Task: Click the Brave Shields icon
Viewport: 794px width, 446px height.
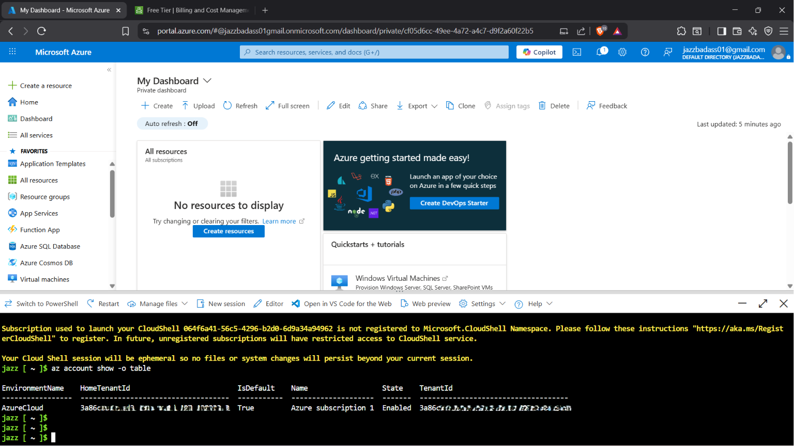Action: tap(601, 31)
